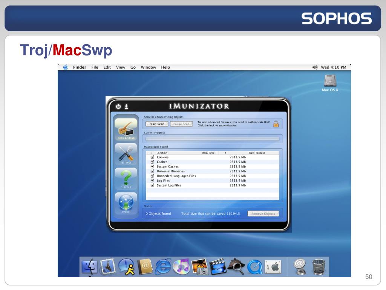Select the System Log Files row label

[169, 185]
